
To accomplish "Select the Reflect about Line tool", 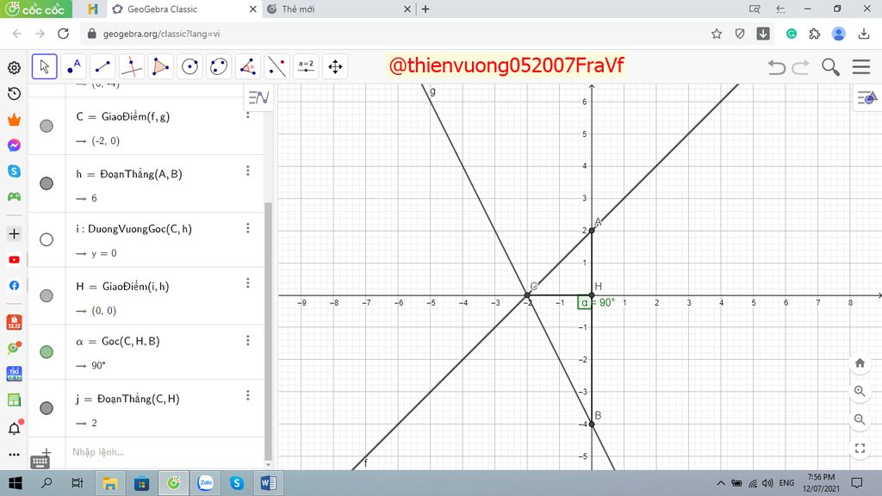I will pyautogui.click(x=277, y=67).
